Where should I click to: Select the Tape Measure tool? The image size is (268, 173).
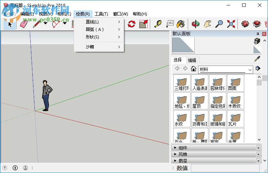point(158,24)
